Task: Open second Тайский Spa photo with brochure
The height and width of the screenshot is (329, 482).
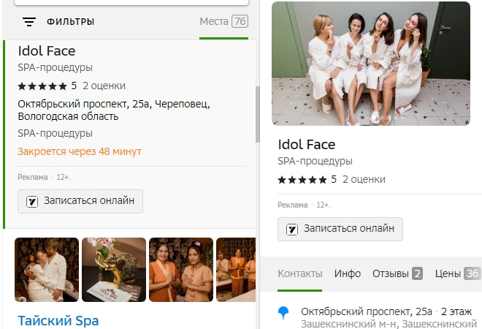Action: click(113, 270)
